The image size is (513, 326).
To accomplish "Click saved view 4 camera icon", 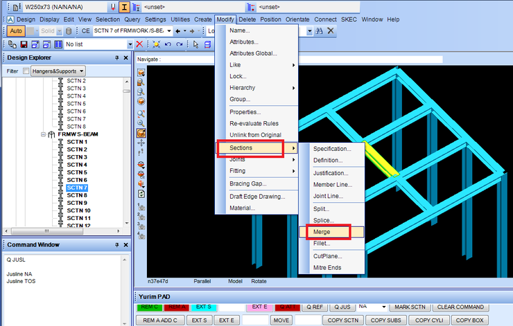I will tap(141, 235).
